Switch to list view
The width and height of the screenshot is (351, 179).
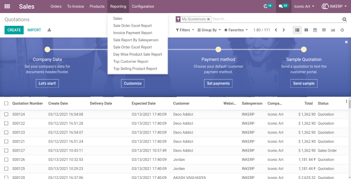[x=297, y=30]
